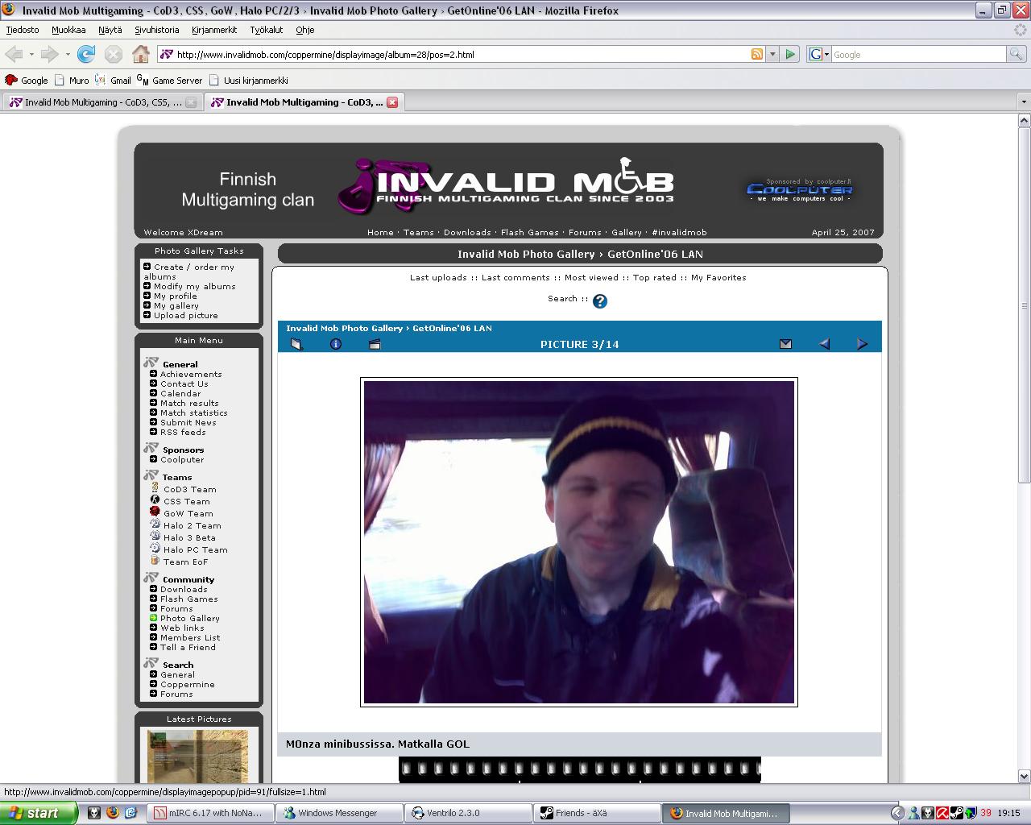Send this picture as e-card icon
Image resolution: width=1031 pixels, height=825 pixels.
point(785,344)
